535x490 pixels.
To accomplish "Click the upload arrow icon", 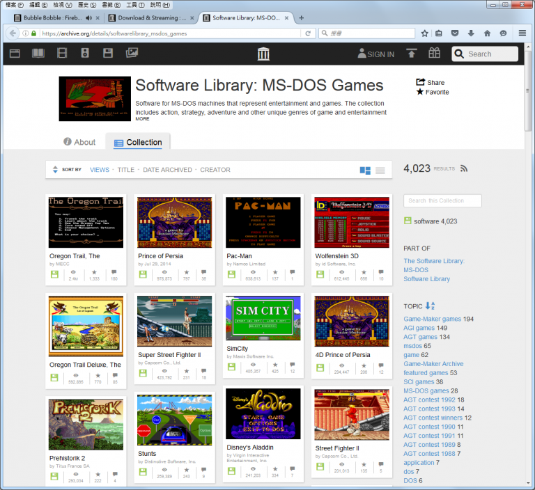I will pyautogui.click(x=412, y=53).
